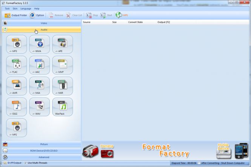This screenshot has height=167, width=251.
Task: Open the Skin menu
Action: (15, 8)
